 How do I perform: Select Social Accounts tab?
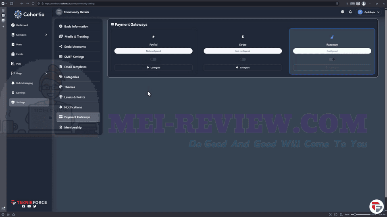pyautogui.click(x=78, y=47)
